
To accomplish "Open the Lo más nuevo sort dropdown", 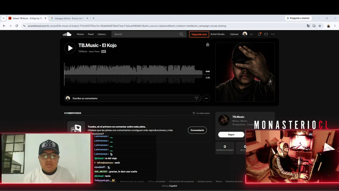I will pos(201,113).
